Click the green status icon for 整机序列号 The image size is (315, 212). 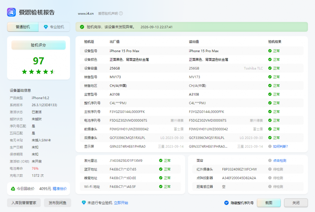[x=270, y=103]
